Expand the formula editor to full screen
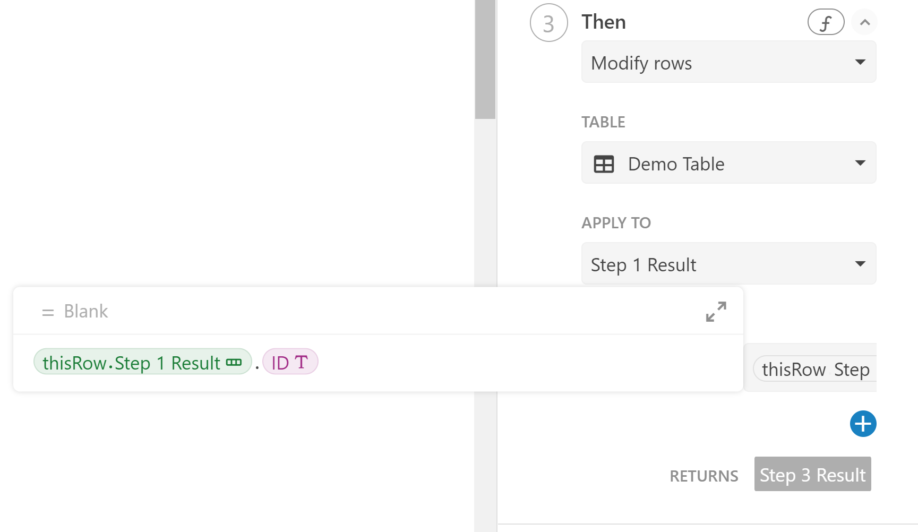918x532 pixels. 716,312
